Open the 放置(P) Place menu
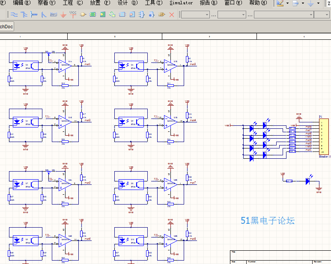This screenshot has width=331, height=264. point(100,3)
